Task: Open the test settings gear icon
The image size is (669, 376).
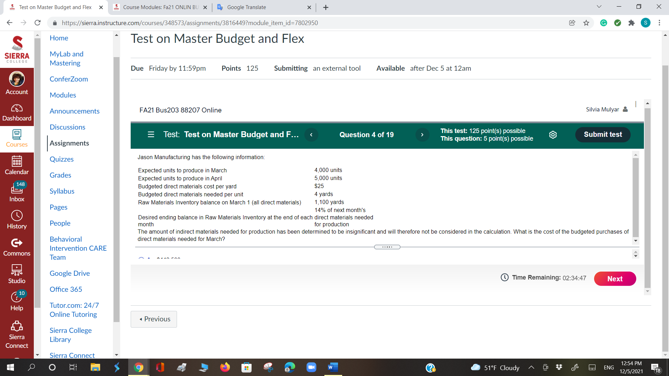Action: click(x=553, y=134)
